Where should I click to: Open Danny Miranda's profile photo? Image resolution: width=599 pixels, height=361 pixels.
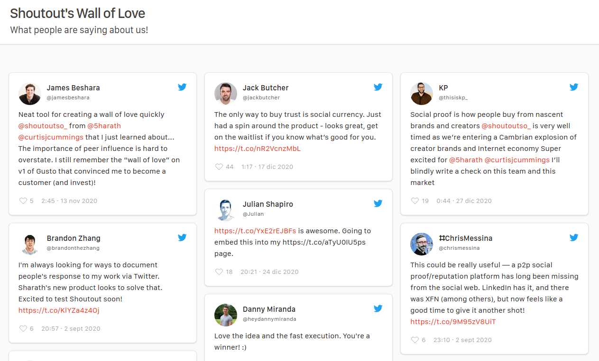[226, 315]
